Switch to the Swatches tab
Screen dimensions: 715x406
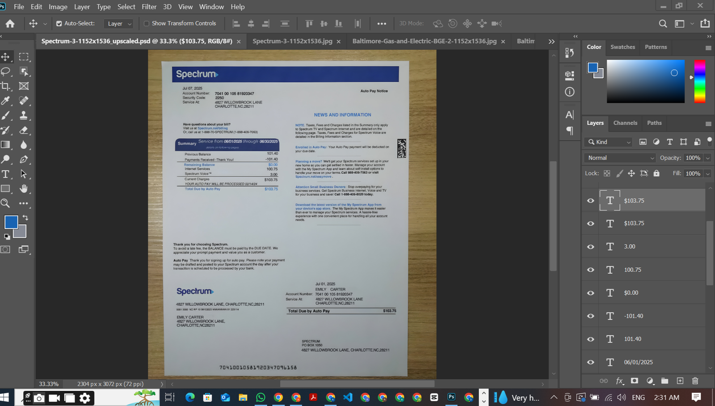[x=622, y=47]
